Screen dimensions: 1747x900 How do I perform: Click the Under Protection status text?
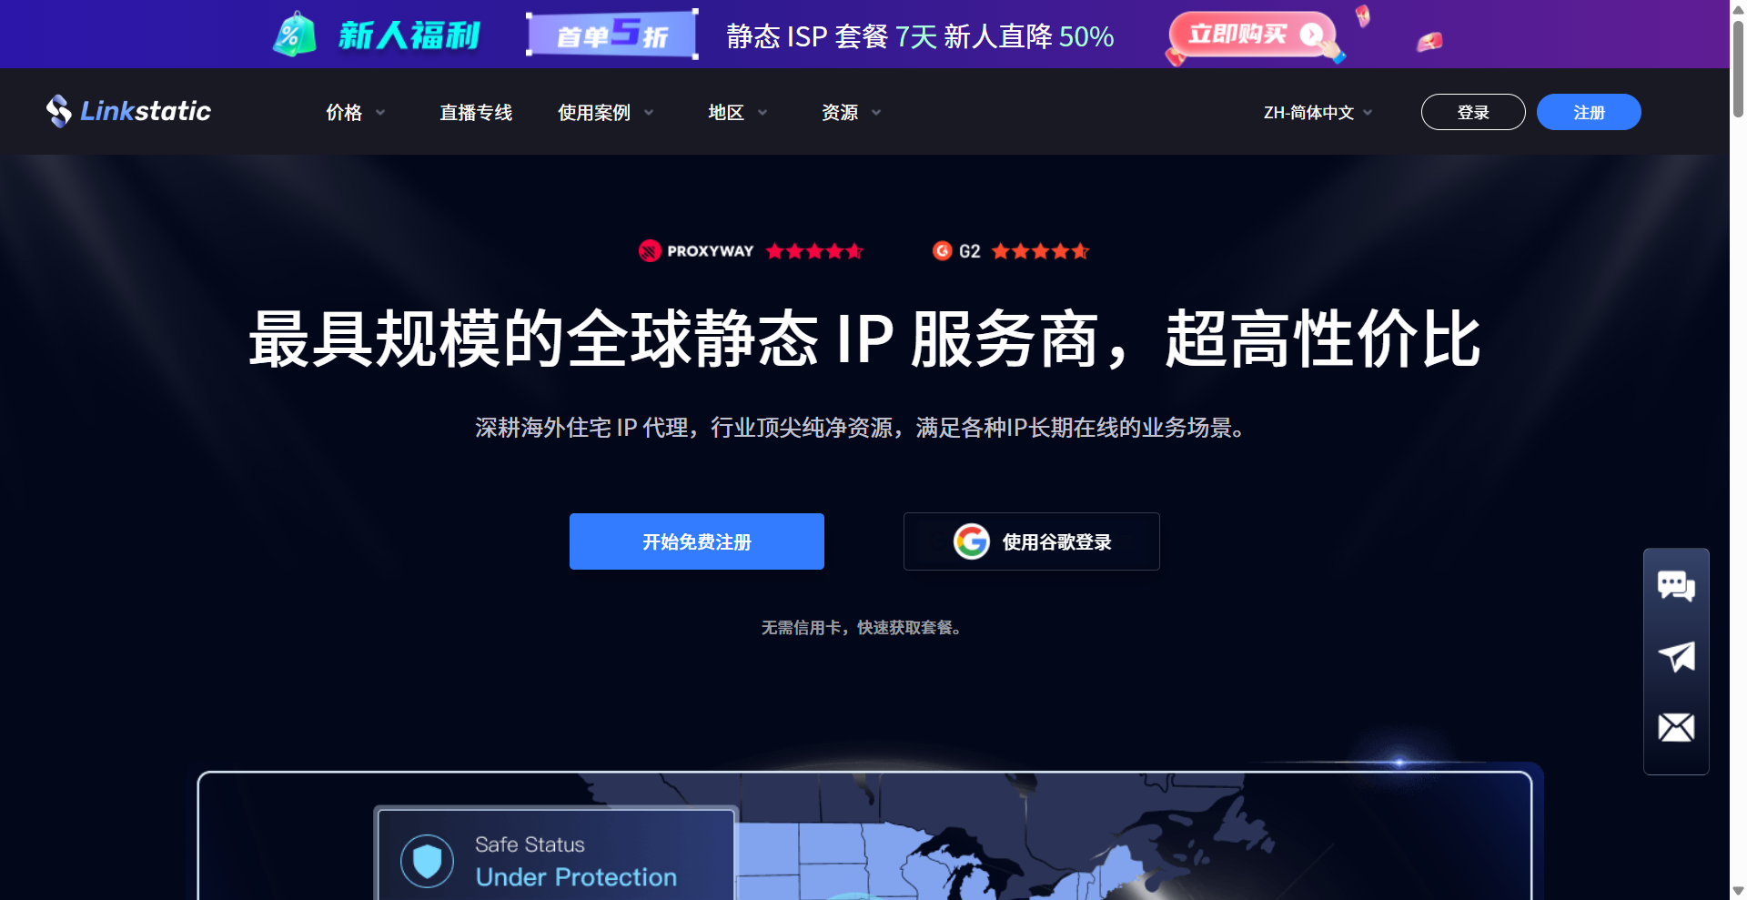click(x=576, y=877)
